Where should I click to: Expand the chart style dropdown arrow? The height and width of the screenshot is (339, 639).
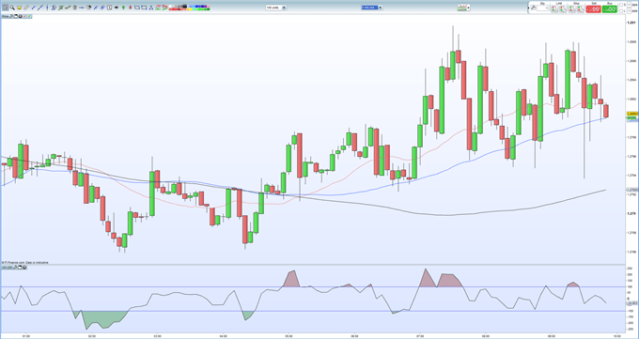pos(468,8)
